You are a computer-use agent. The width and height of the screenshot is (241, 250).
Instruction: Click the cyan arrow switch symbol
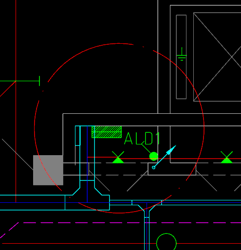[164, 157]
